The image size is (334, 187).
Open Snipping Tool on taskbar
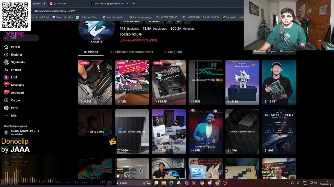(179, 183)
